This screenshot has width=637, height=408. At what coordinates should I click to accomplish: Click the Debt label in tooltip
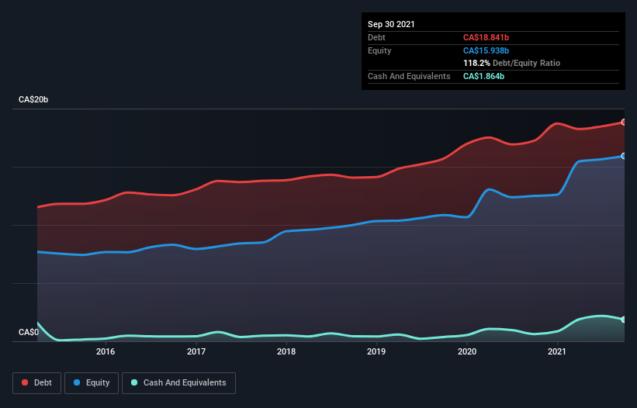click(376, 37)
